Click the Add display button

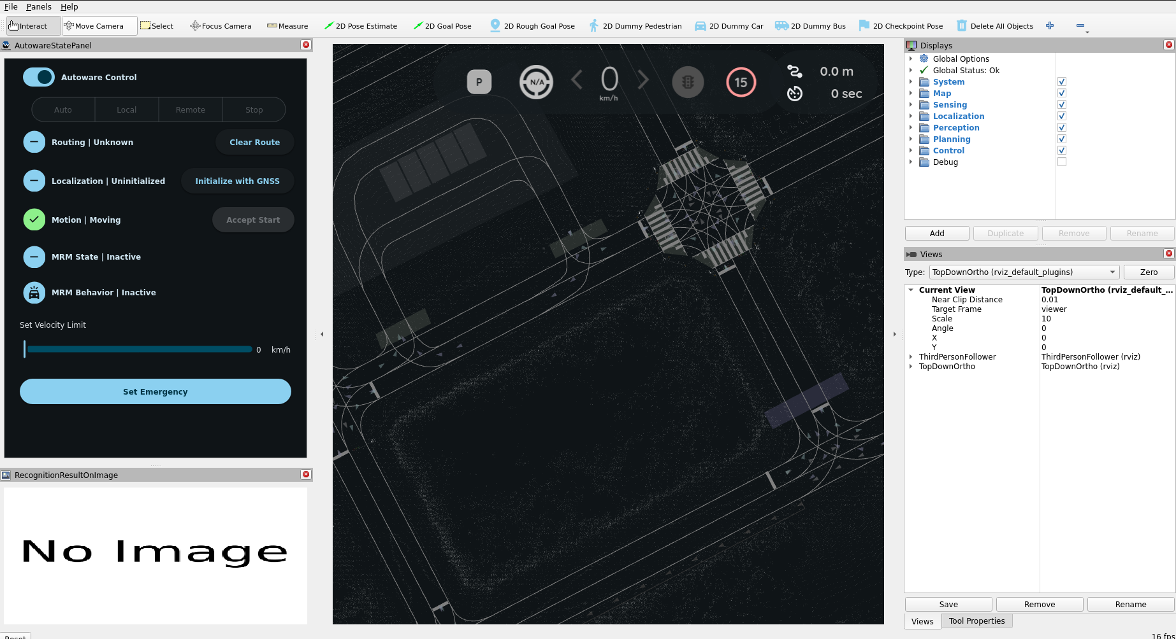(x=937, y=233)
